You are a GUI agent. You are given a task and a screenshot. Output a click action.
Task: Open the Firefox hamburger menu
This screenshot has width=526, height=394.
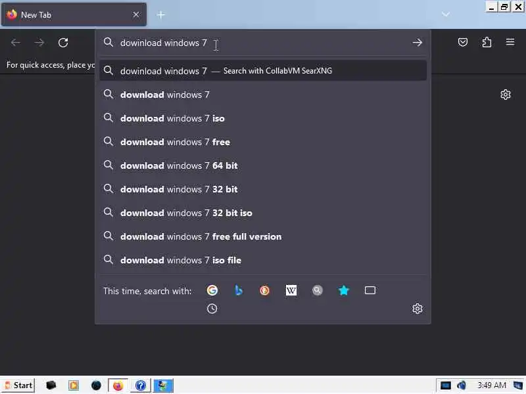click(510, 42)
